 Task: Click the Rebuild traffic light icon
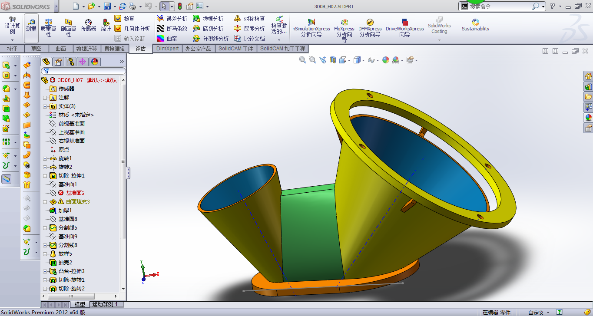point(179,6)
